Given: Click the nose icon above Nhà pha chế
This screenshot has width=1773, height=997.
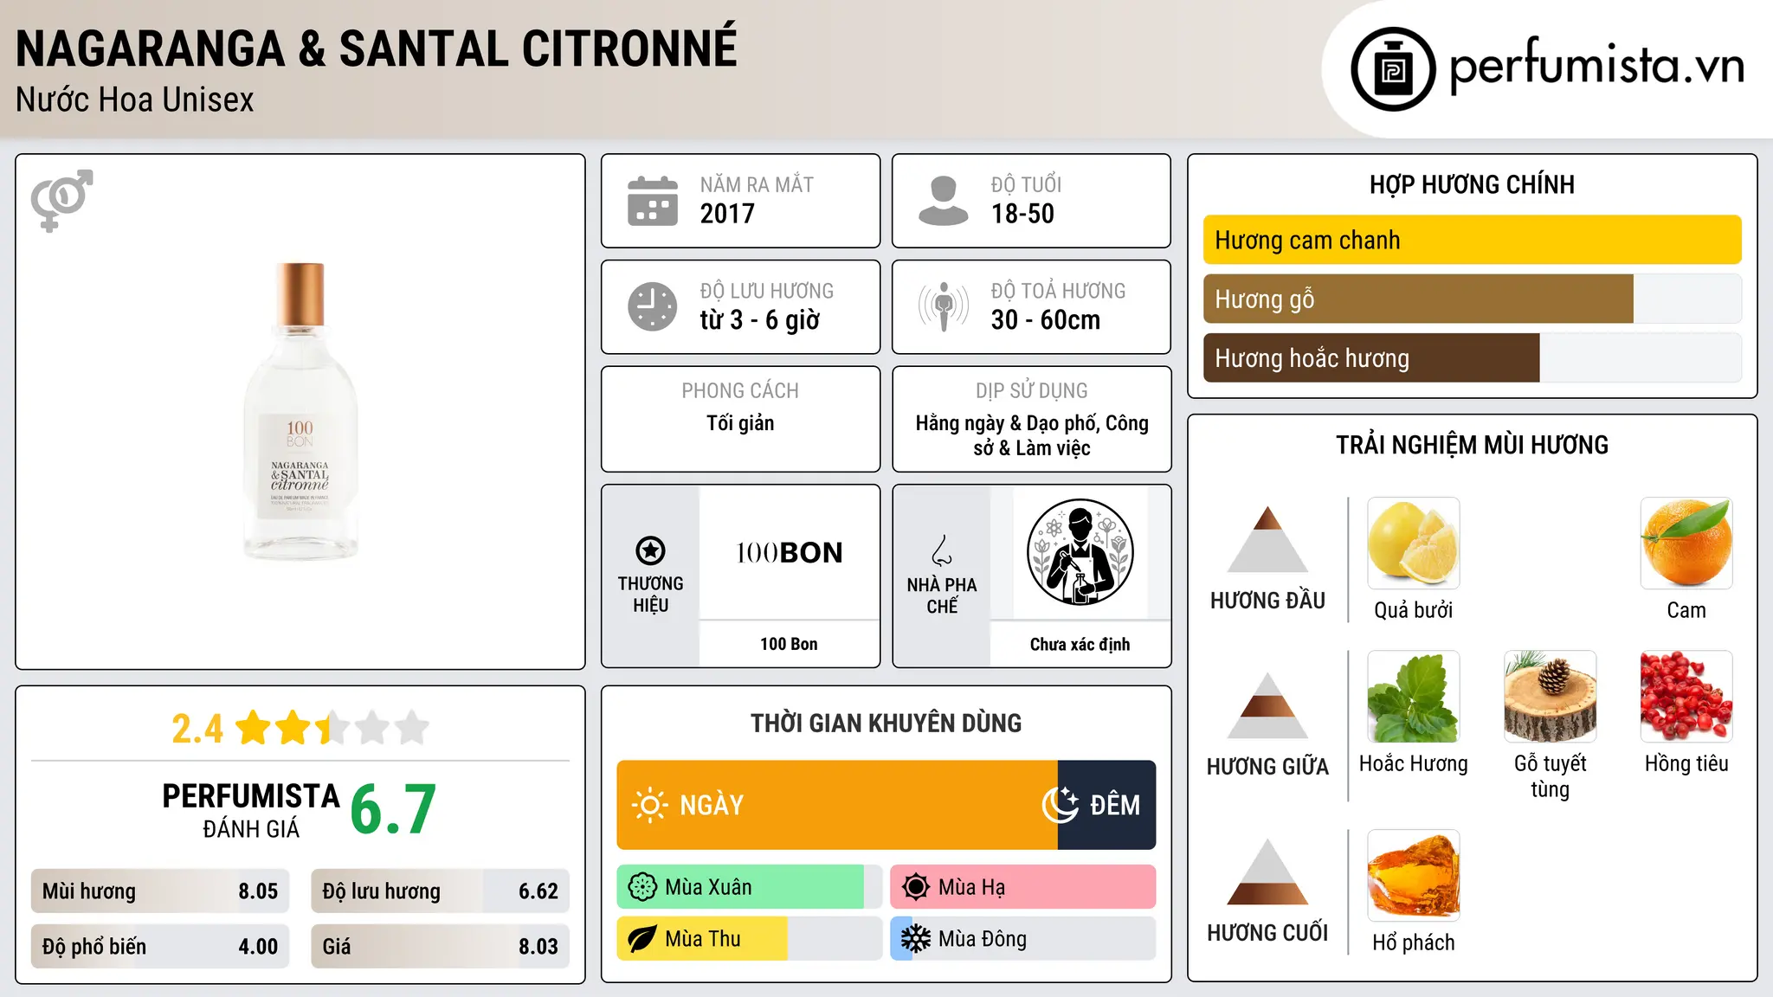Looking at the screenshot, I should [942, 550].
